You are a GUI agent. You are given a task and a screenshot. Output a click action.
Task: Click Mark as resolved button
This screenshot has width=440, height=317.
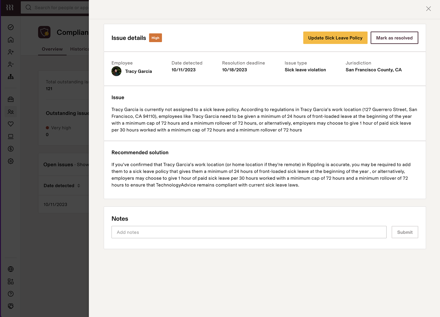[394, 38]
